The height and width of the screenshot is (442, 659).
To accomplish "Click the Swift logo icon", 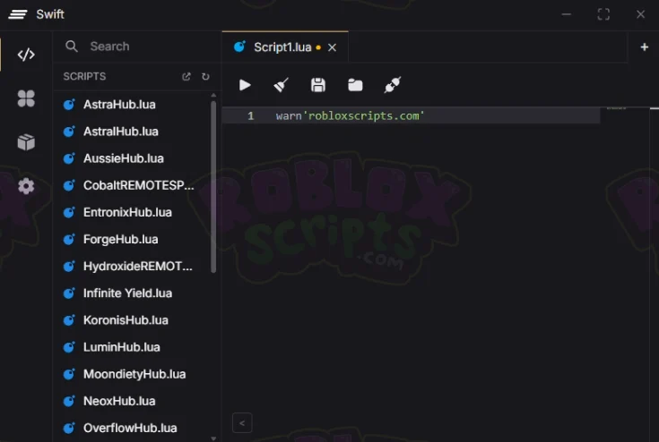I will 18,14.
